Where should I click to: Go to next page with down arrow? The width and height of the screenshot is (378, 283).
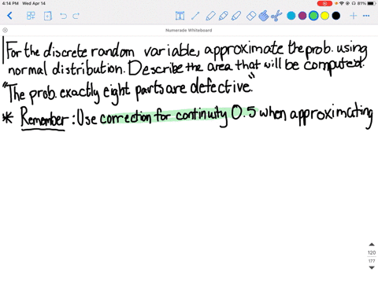tap(372, 267)
